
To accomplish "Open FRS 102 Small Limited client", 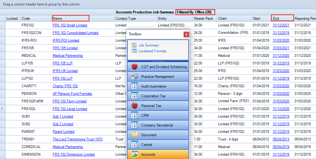I will coord(70,25).
